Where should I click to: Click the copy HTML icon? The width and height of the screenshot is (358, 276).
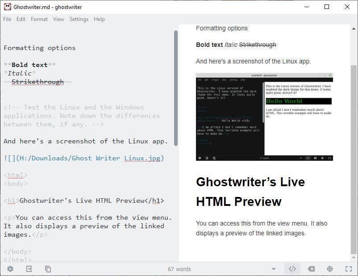point(48,269)
